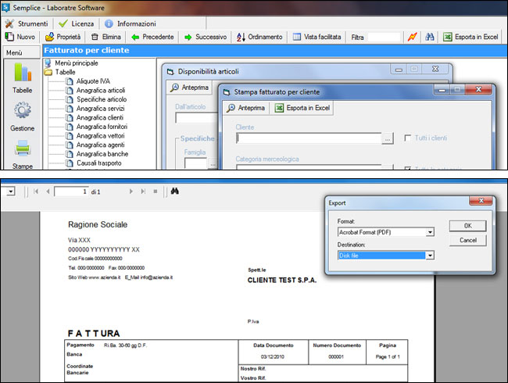Click Esporta in Excel in main toolbar

click(x=470, y=37)
